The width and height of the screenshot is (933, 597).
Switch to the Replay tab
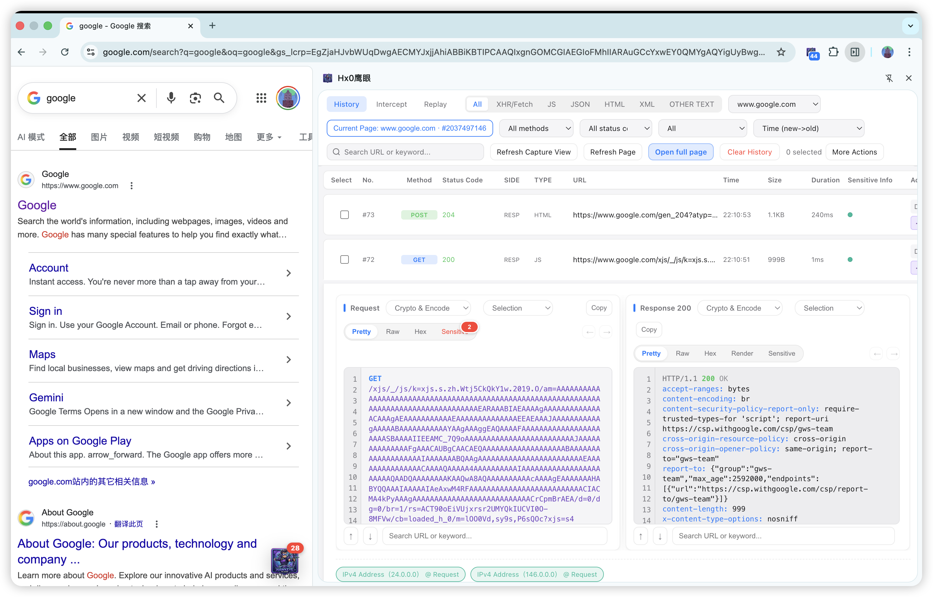point(435,104)
